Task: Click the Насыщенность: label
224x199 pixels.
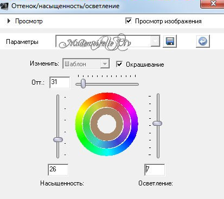Action: tap(62, 183)
